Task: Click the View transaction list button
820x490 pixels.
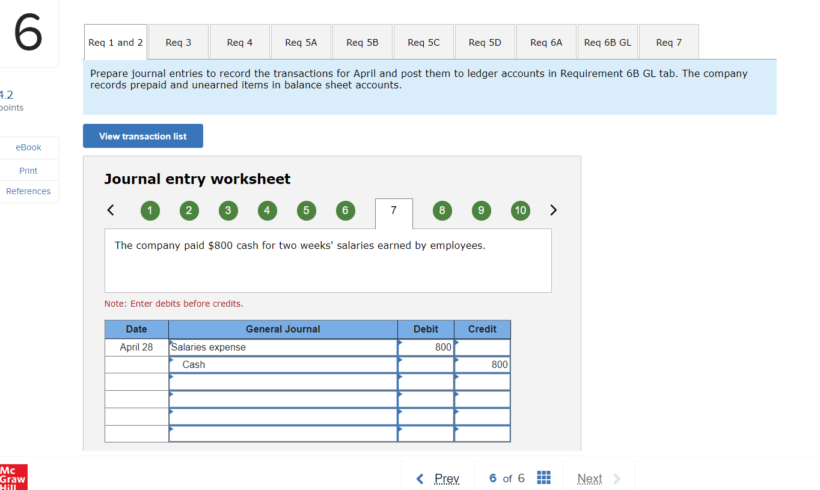Action: [142, 136]
